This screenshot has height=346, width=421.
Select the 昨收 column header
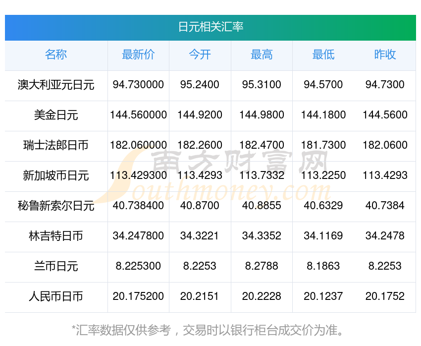385,55
